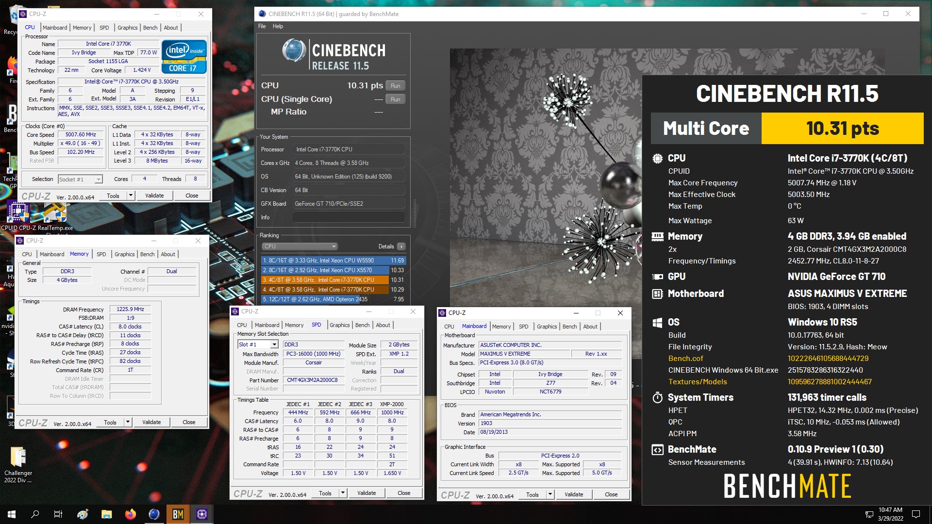Open Challenger 2022 Div desktop folder

18,465
